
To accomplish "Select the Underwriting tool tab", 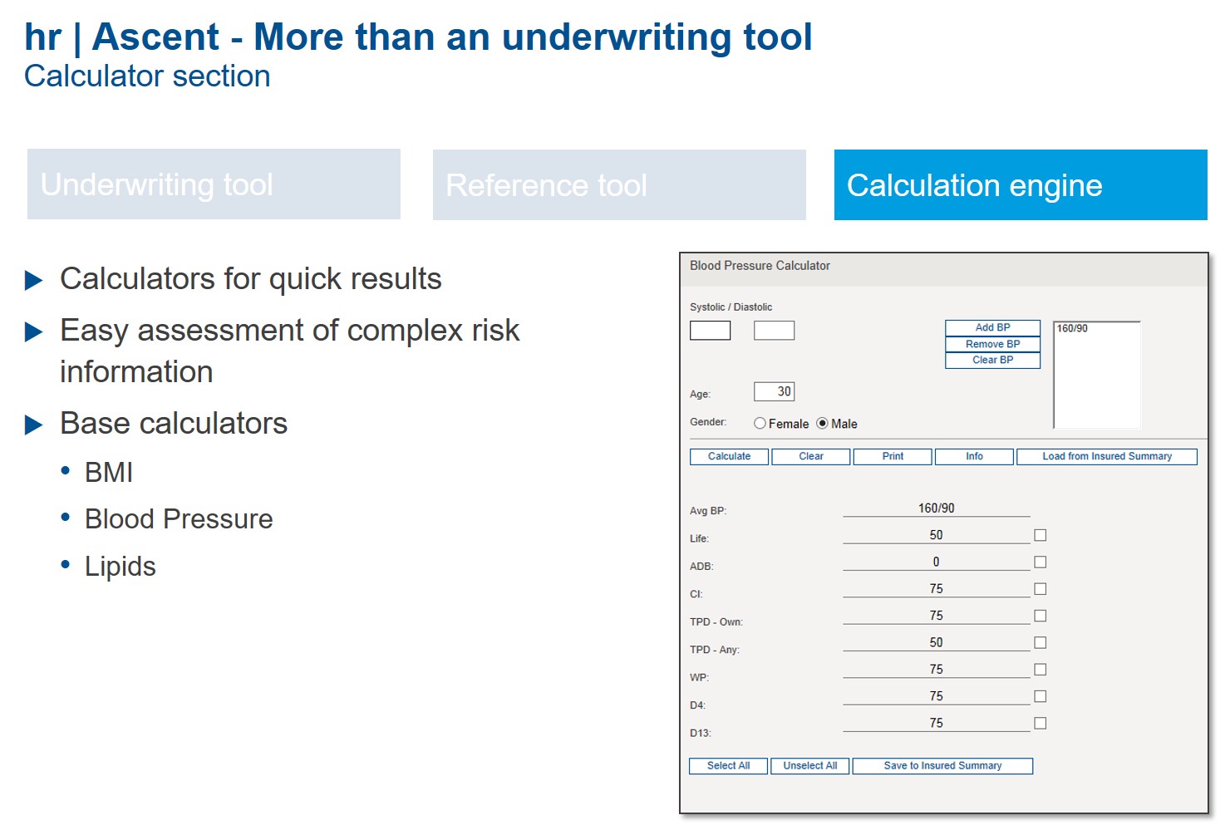I will click(214, 184).
